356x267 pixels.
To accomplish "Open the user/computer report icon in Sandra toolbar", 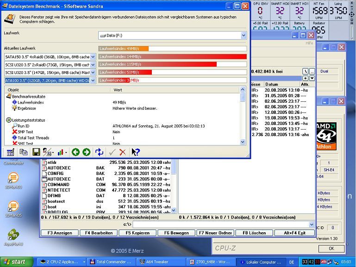I will (47, 152).
